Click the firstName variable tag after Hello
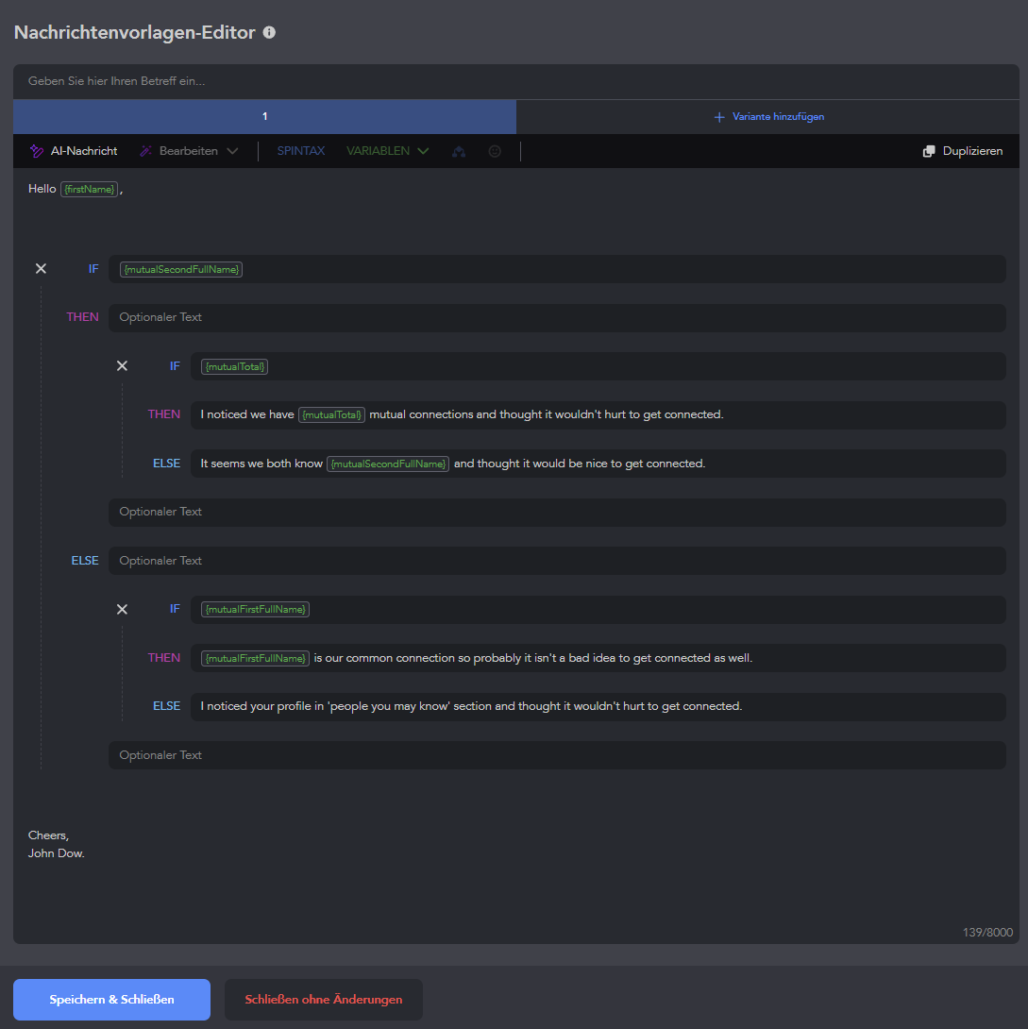Viewport: 1028px width, 1029px height. click(x=90, y=189)
